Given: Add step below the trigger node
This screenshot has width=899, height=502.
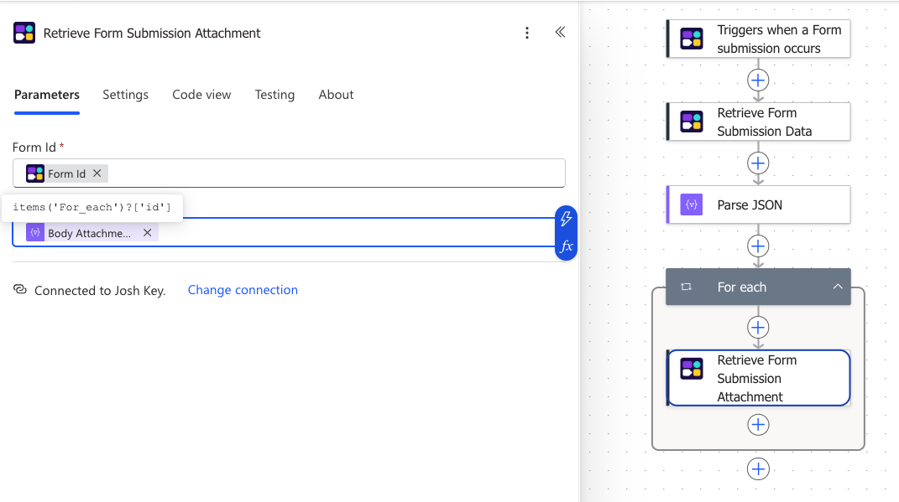Looking at the screenshot, I should [x=758, y=80].
